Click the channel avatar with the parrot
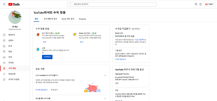217x101 pixels. [15, 17]
